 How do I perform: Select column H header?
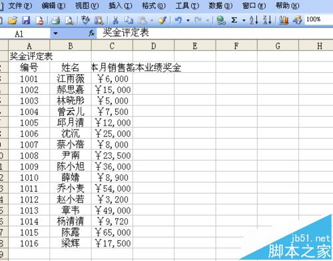tap(316, 45)
